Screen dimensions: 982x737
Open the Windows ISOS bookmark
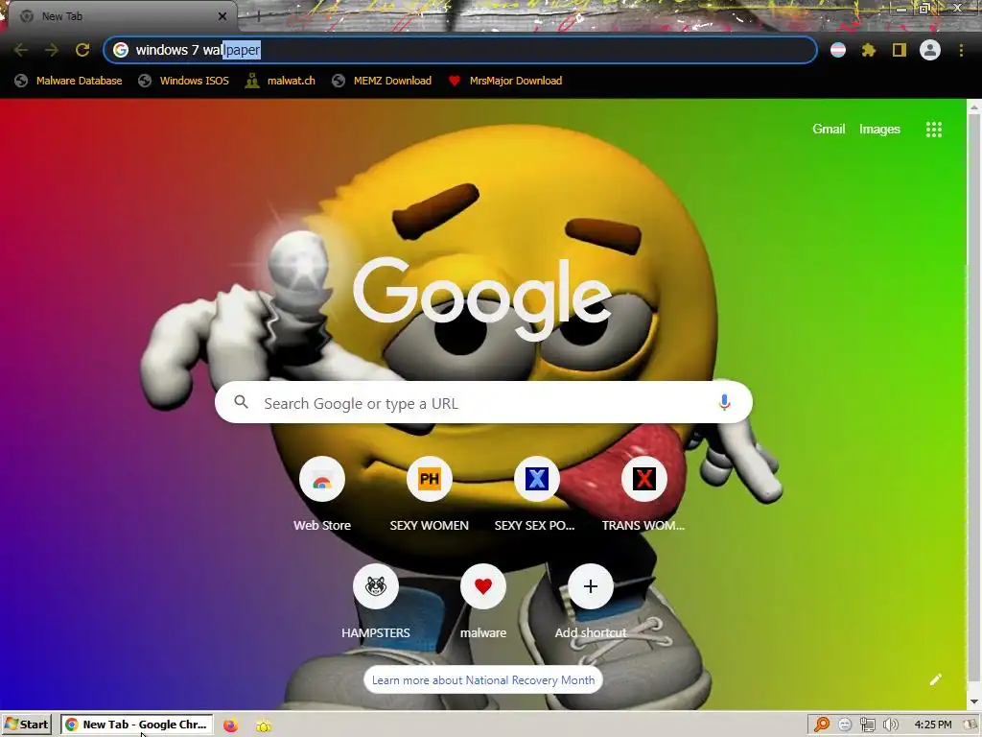click(x=183, y=81)
